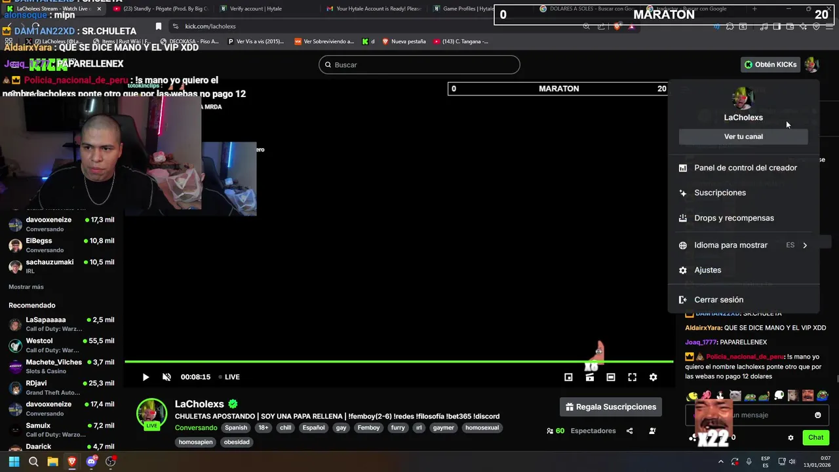Click profile avatar in top bar
839x472 pixels.
[x=811, y=64]
